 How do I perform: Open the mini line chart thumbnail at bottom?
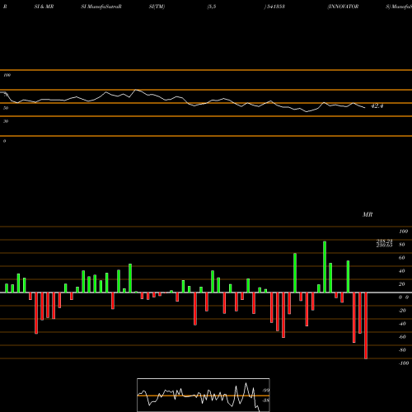[x=204, y=395]
